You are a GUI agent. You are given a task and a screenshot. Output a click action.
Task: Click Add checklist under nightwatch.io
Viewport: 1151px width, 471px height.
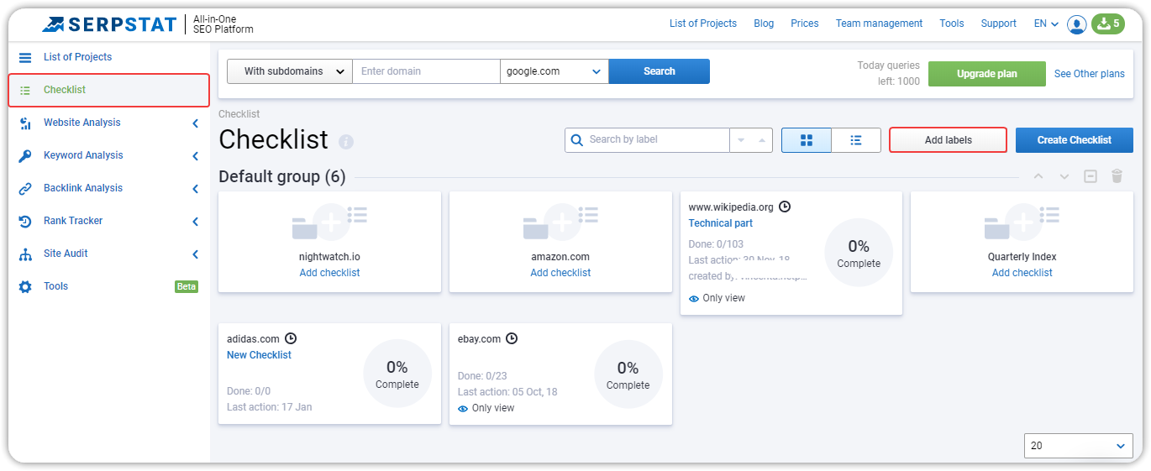tap(330, 273)
